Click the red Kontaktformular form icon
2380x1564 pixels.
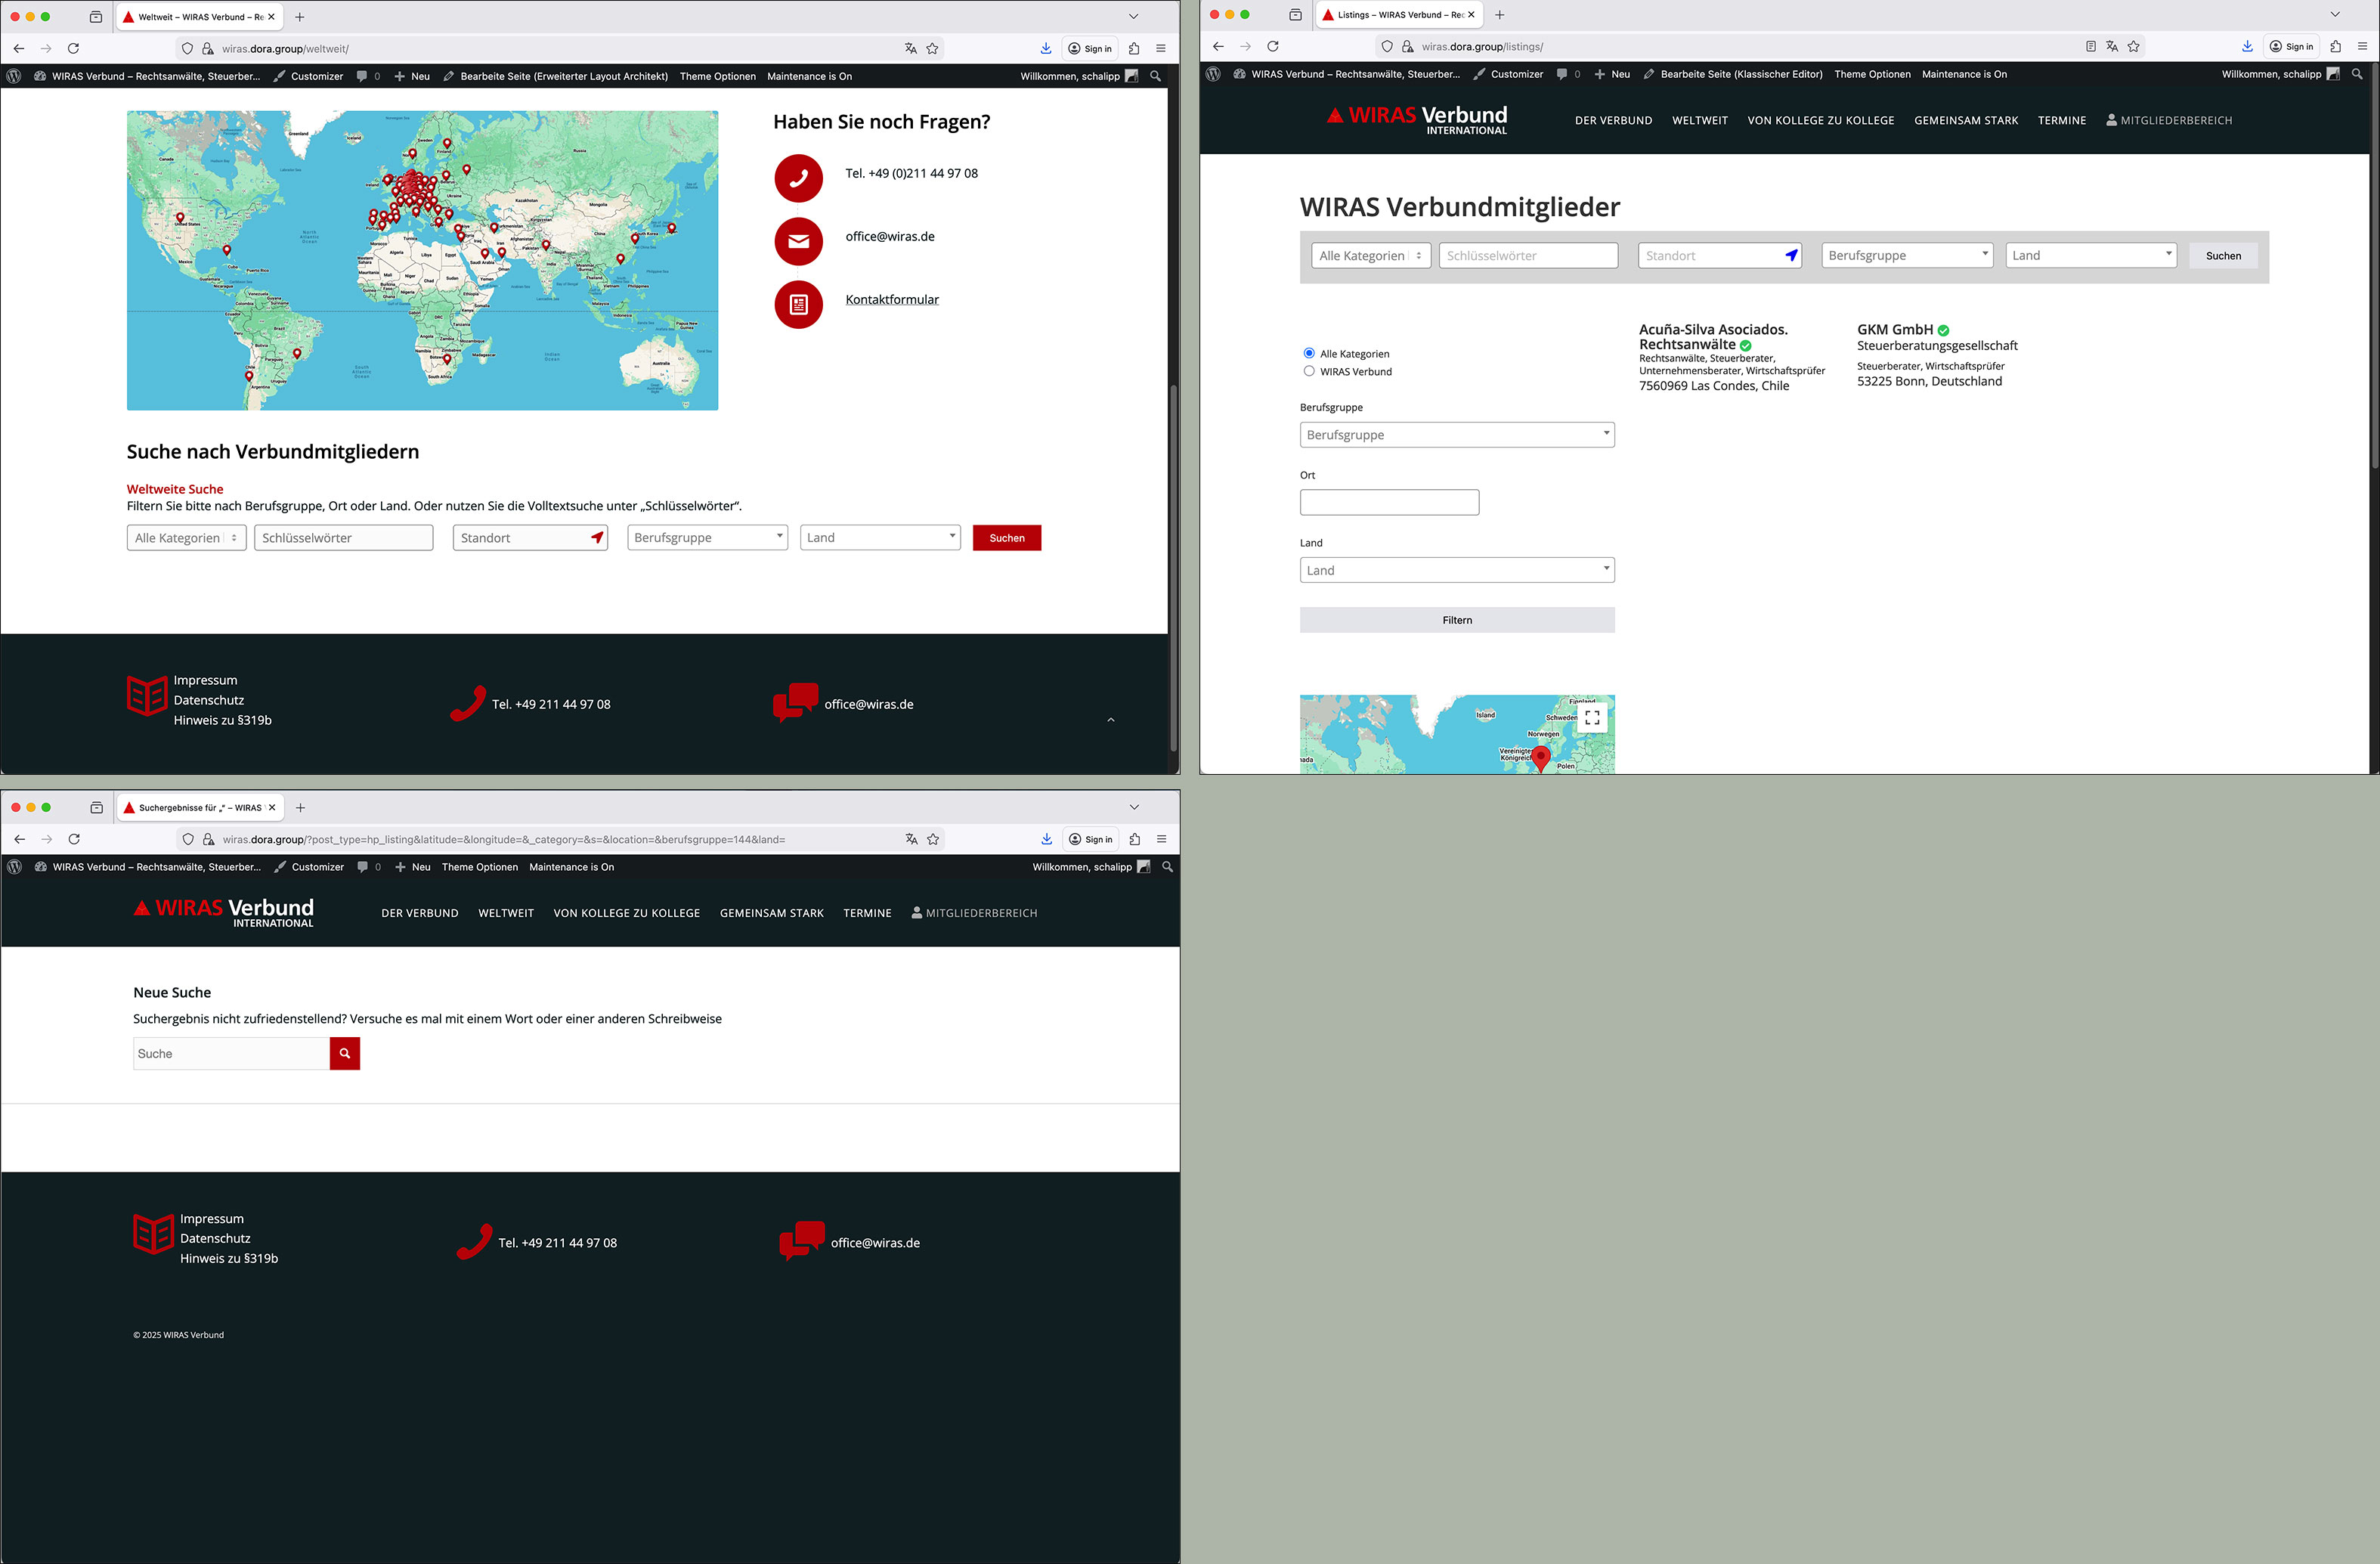tap(798, 304)
